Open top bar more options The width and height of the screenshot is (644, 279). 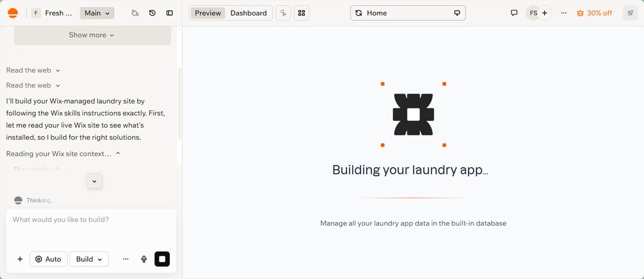(x=564, y=13)
